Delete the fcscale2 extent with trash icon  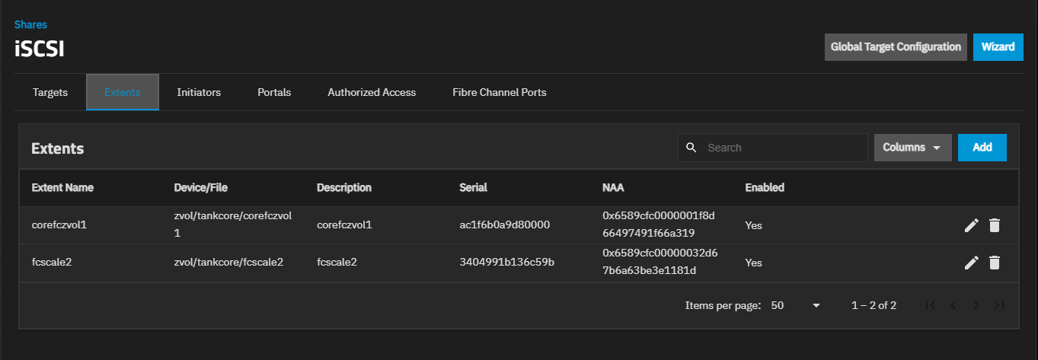tap(994, 263)
